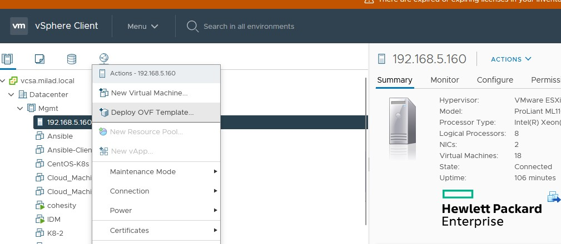Collapse the Datacenter tree node
Viewport: 561px width, 244px height.
coord(12,94)
